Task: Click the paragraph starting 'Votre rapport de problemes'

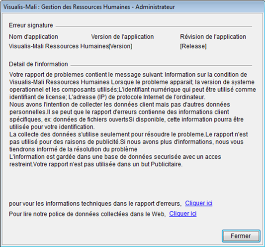Action: 132,86
